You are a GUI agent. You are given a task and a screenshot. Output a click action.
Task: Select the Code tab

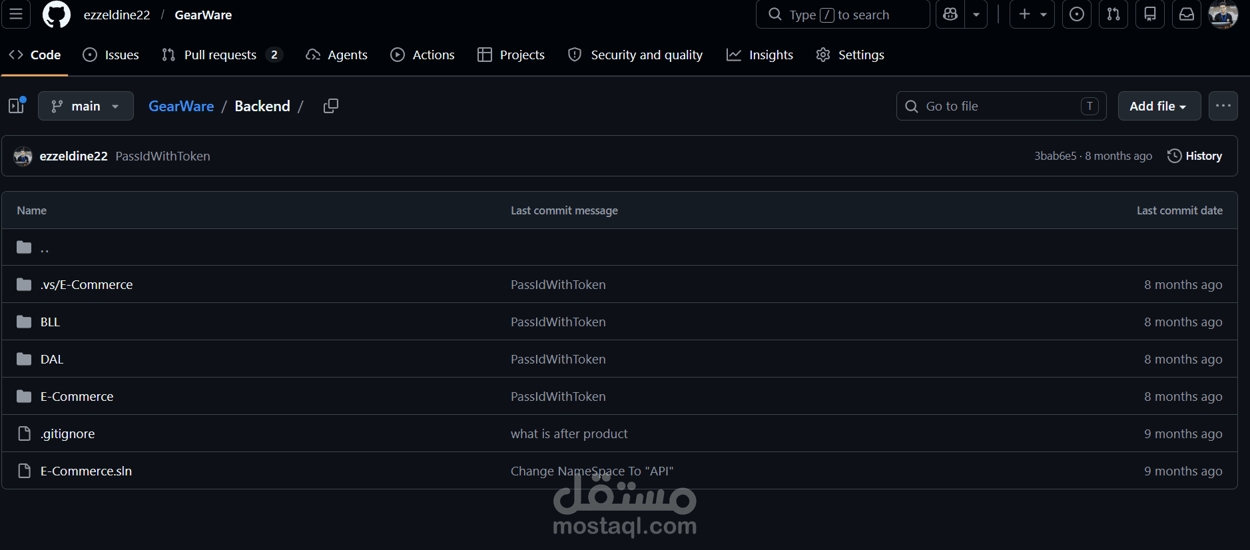point(35,55)
